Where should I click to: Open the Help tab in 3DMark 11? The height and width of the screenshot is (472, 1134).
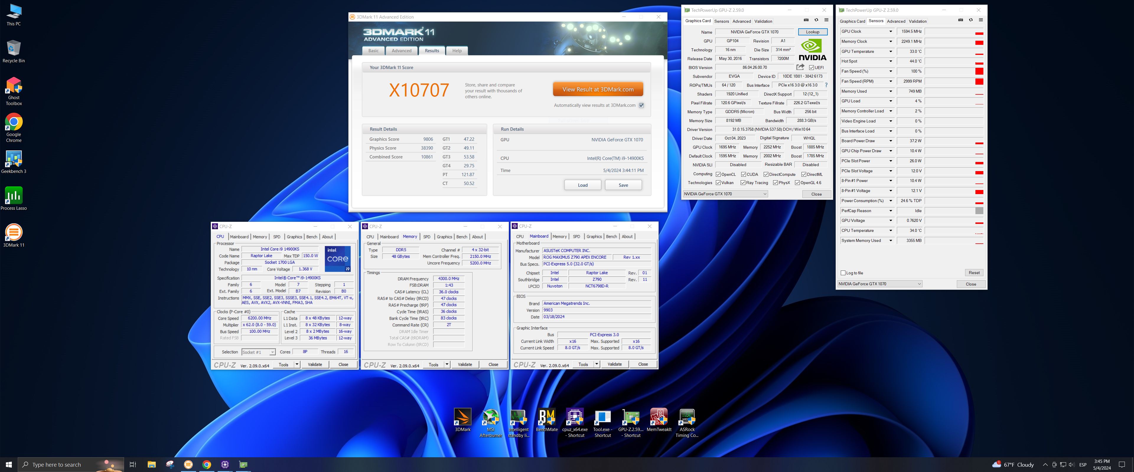(x=457, y=50)
